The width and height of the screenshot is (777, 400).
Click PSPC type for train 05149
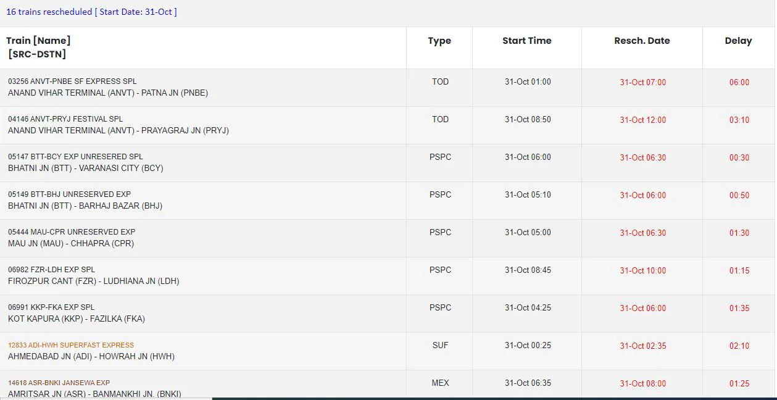(440, 194)
